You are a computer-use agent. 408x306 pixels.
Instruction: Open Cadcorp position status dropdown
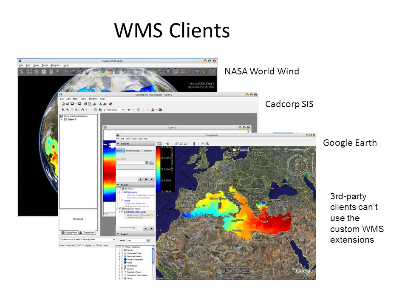click(x=114, y=239)
